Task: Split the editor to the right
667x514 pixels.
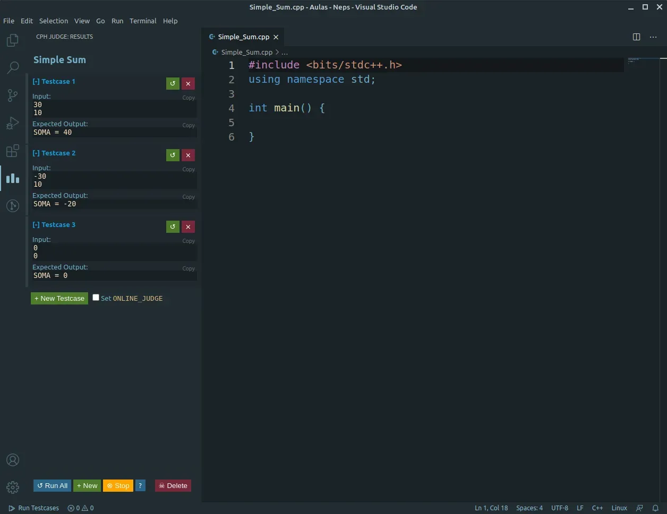Action: [x=636, y=37]
